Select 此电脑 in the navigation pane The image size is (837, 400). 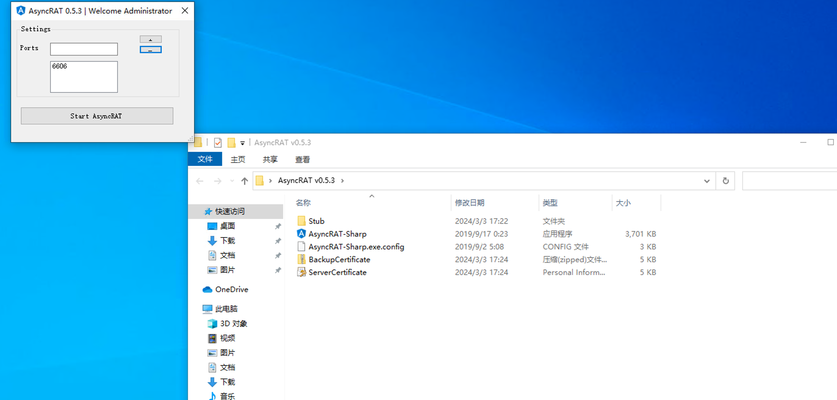[226, 309]
